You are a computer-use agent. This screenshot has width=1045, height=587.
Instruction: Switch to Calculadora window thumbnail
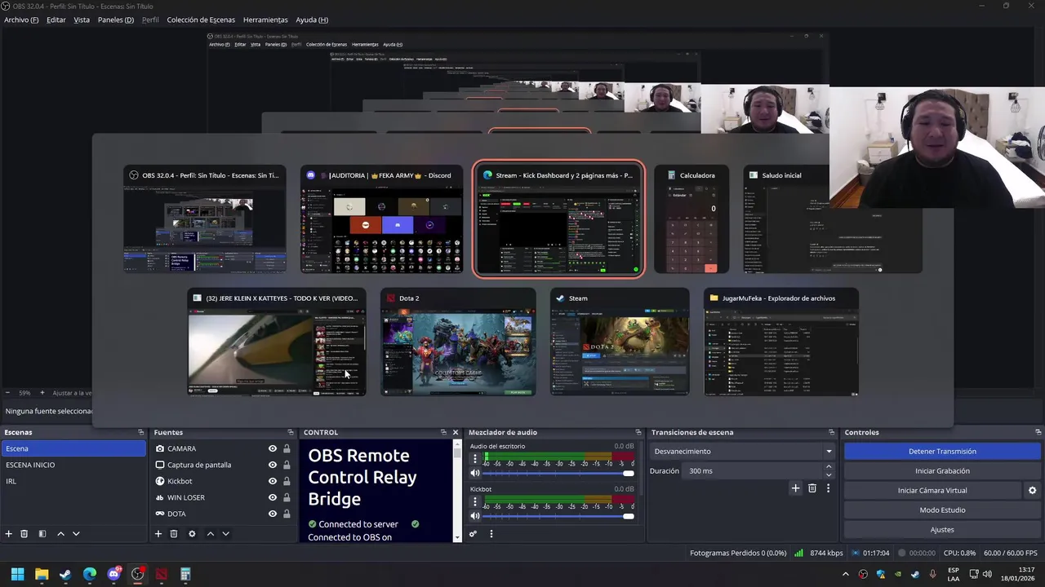(x=691, y=220)
